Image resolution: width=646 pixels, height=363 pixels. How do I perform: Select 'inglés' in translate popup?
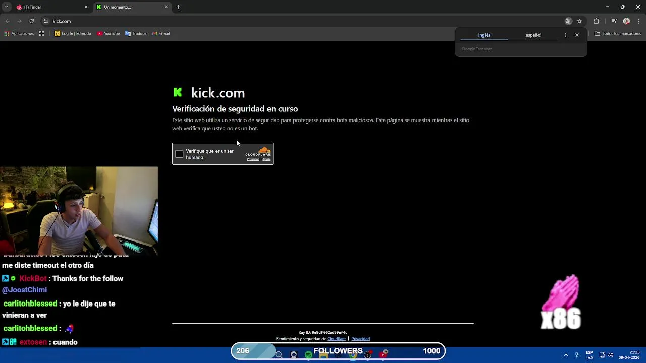pos(484,35)
